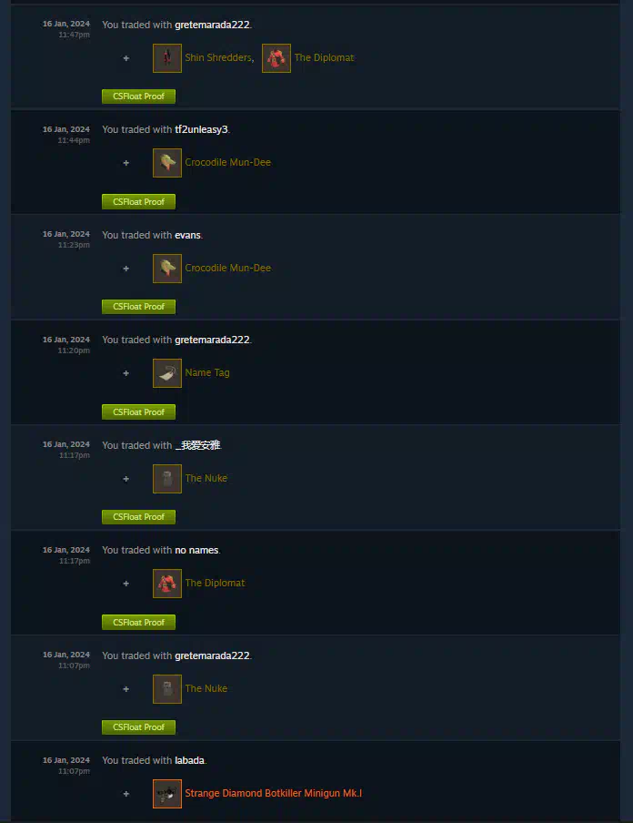
Task: Click Crocodile Mun-Dee icon from evans trade
Action: pos(167,269)
